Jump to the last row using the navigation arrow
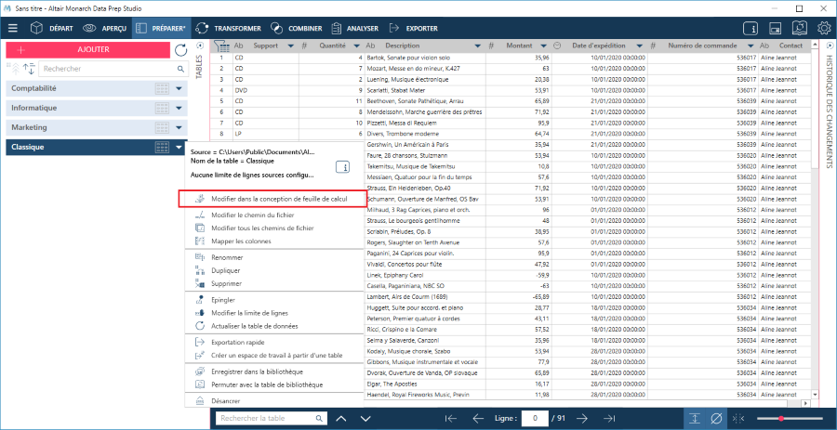The image size is (837, 430). click(x=609, y=418)
